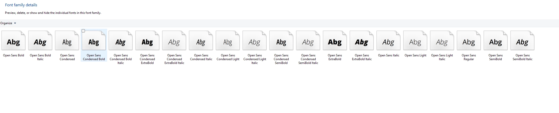Open the Organize dropdown menu
Viewport: 559px width, 113px height.
8,23
